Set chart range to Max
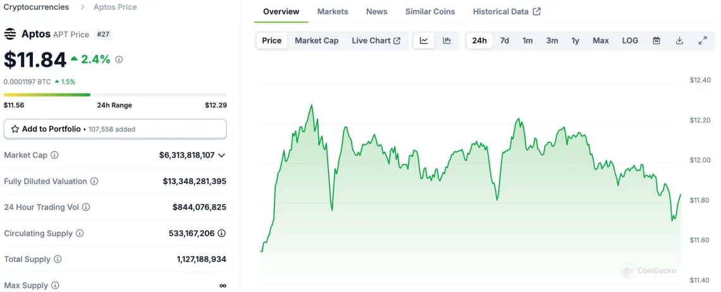This screenshot has height=292, width=721. [601, 40]
